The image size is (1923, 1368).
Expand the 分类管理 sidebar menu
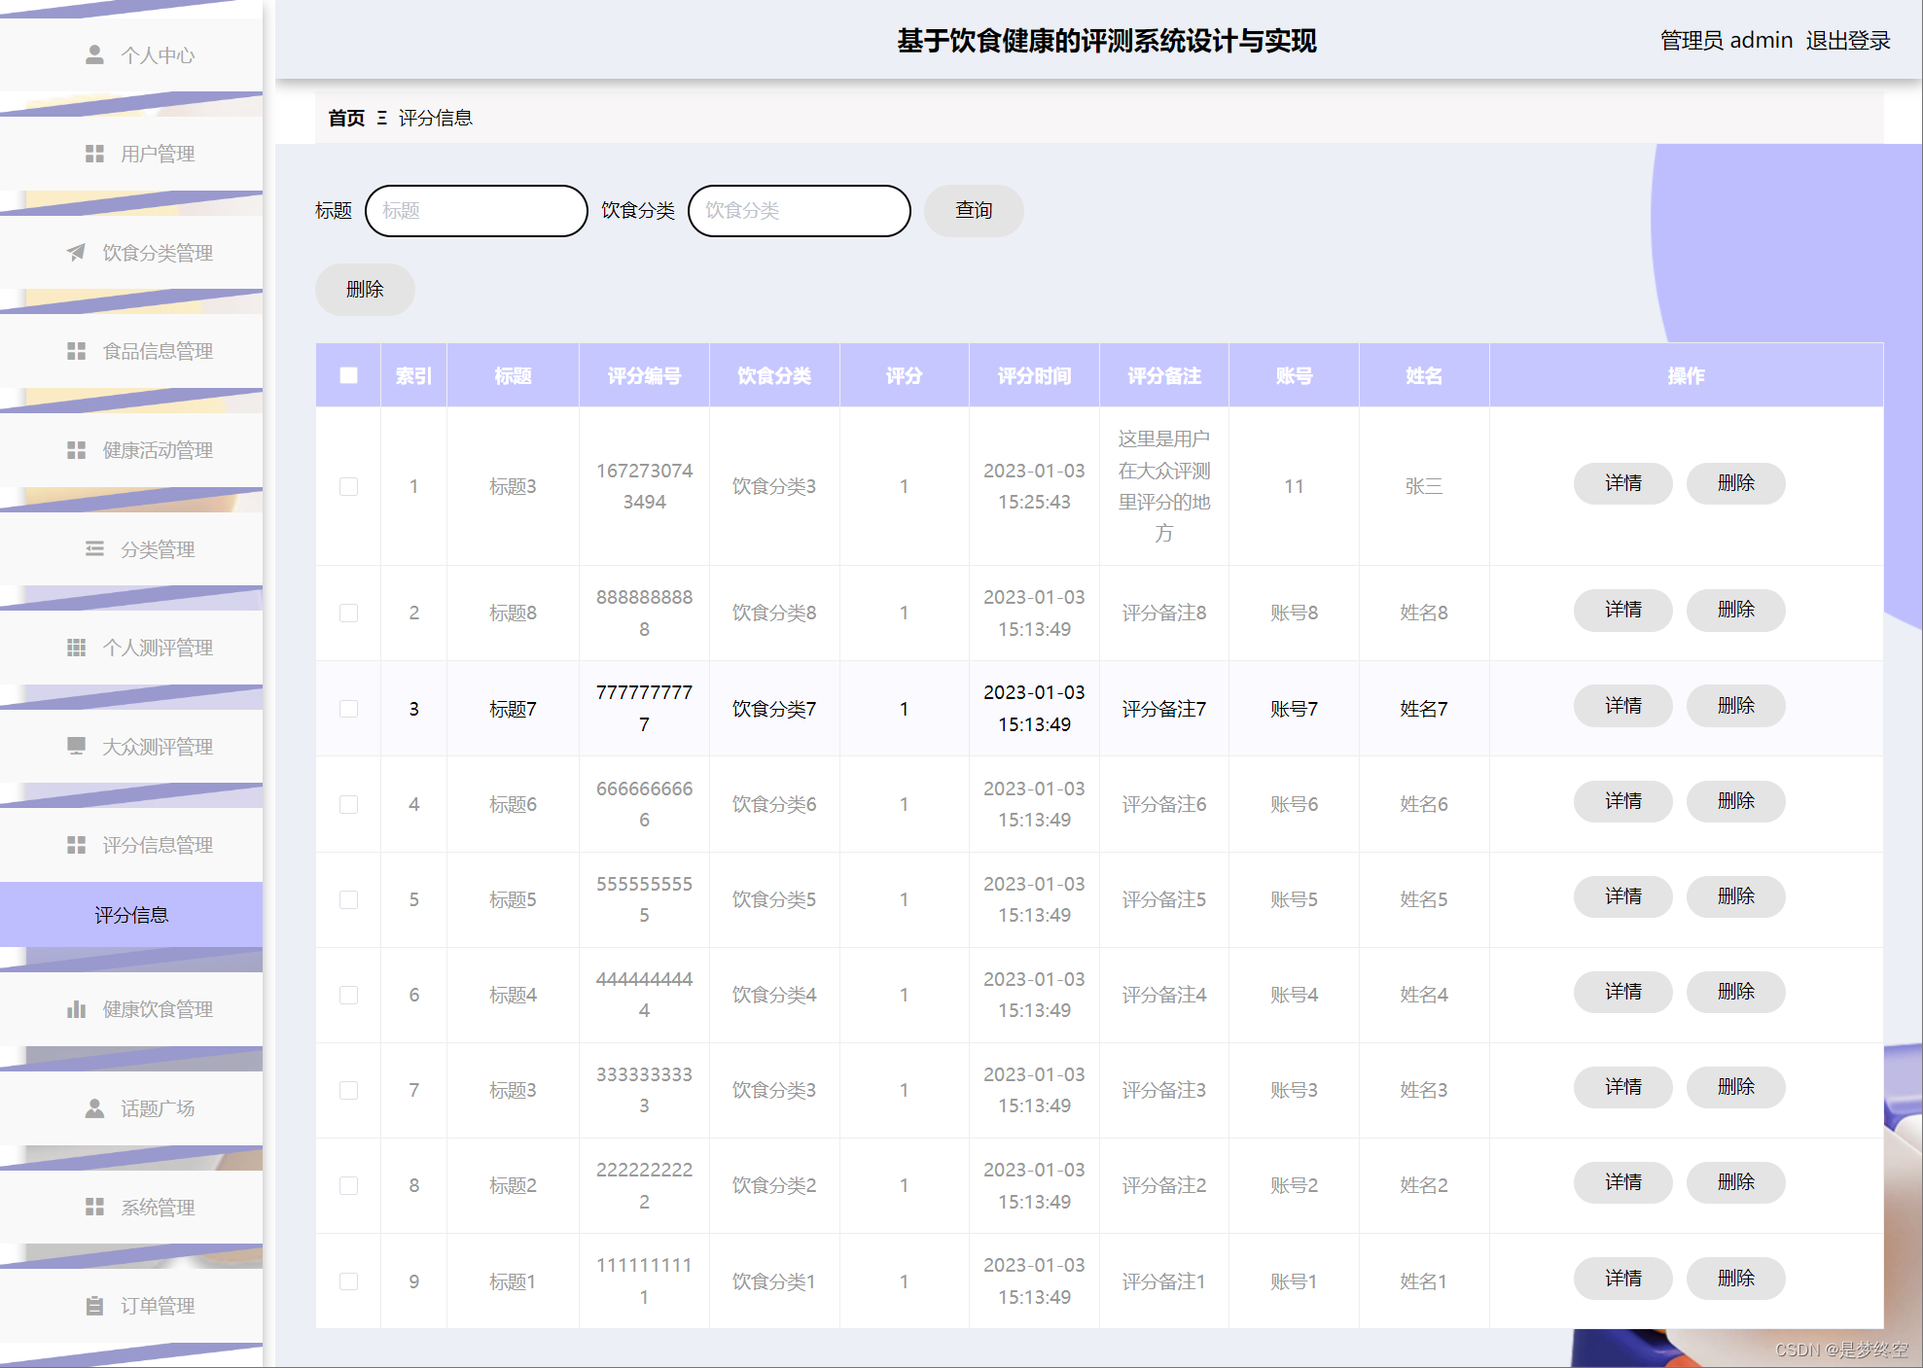(131, 549)
